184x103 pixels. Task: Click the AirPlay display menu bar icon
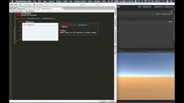(149, 1)
